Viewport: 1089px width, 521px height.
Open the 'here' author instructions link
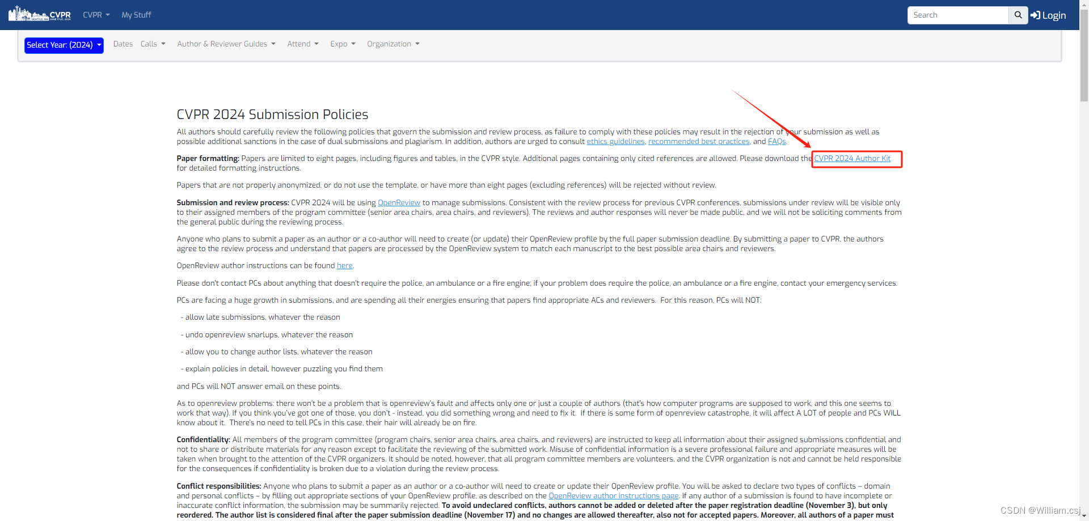coord(344,266)
